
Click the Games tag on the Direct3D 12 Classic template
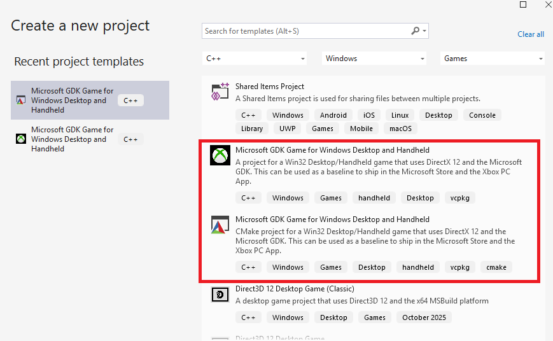point(375,317)
